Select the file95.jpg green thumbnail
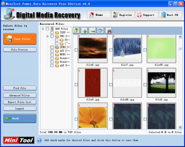Viewport: 185px width, 147px height. coord(161,49)
